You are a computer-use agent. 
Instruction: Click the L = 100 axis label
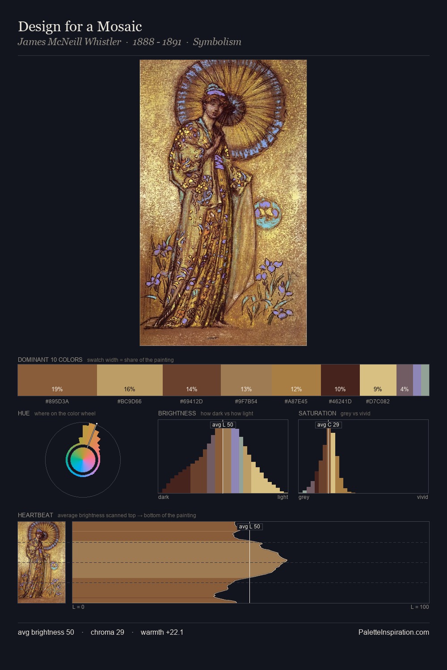click(x=420, y=607)
